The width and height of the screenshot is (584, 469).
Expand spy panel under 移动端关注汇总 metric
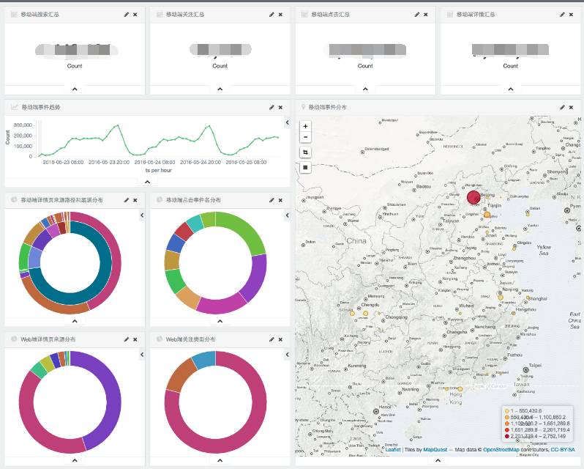click(220, 89)
